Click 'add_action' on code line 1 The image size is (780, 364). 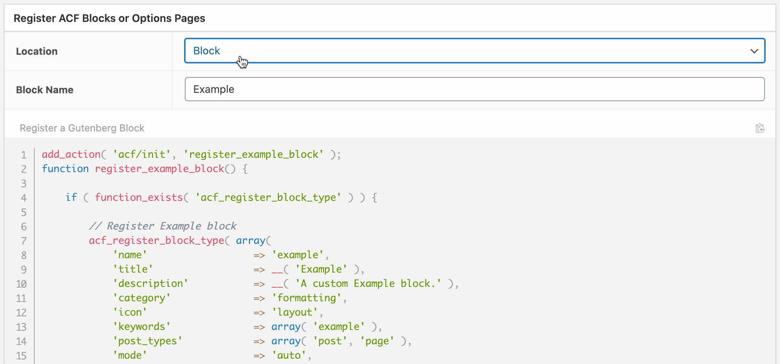point(71,154)
